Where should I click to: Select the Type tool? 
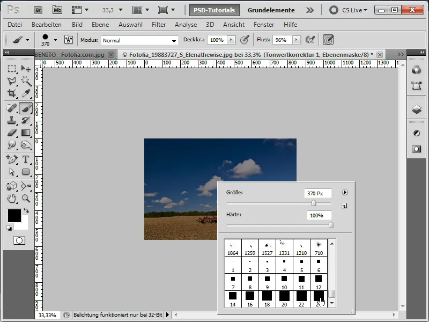(x=26, y=159)
